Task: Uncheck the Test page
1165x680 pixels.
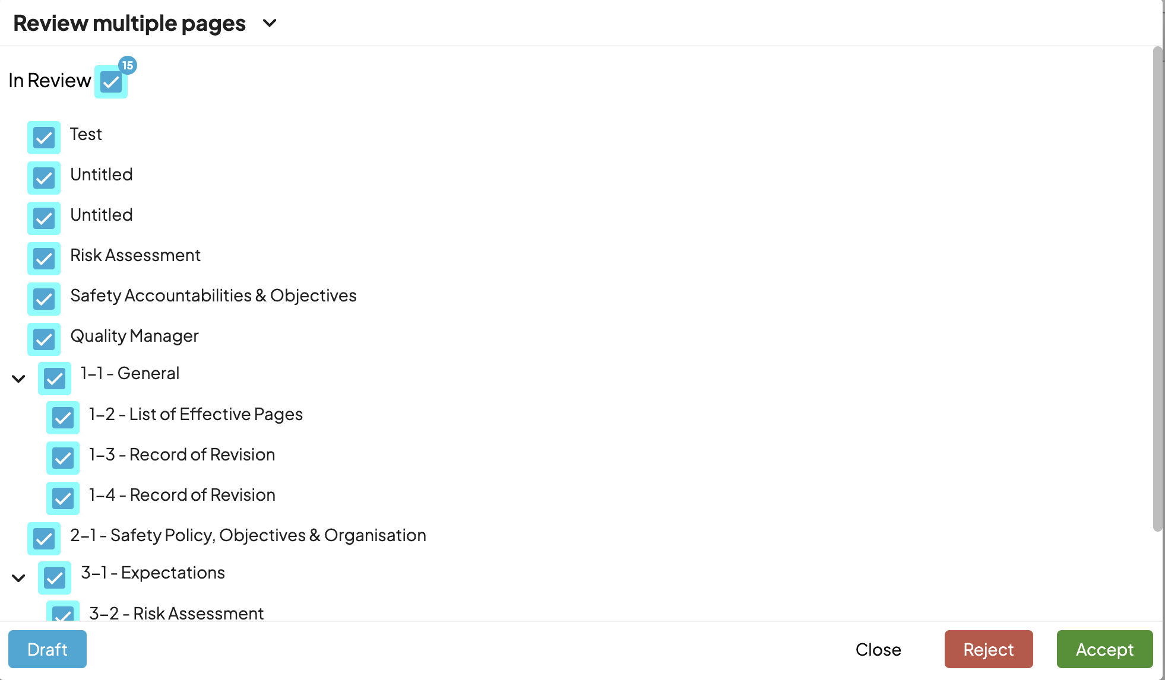Action: coord(44,138)
